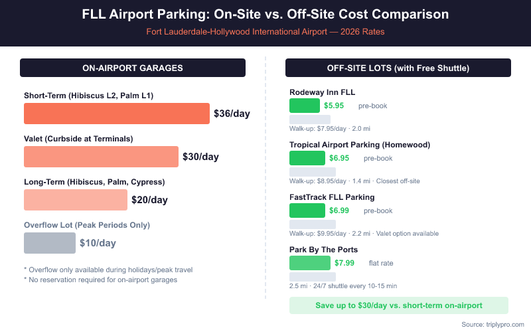
Task: Click the 2026 Rates subtitle text
Action: point(265,31)
